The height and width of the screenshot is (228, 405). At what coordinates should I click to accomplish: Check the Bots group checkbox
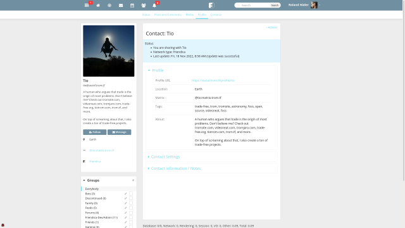131,194
